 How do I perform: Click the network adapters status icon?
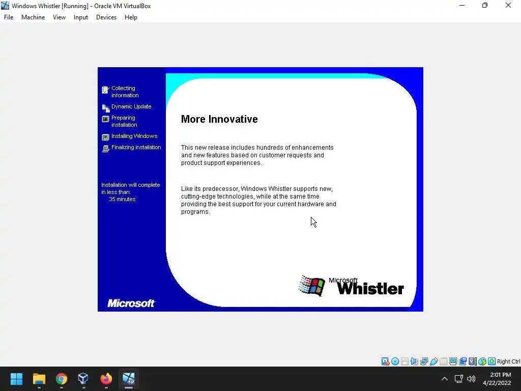pos(424,361)
